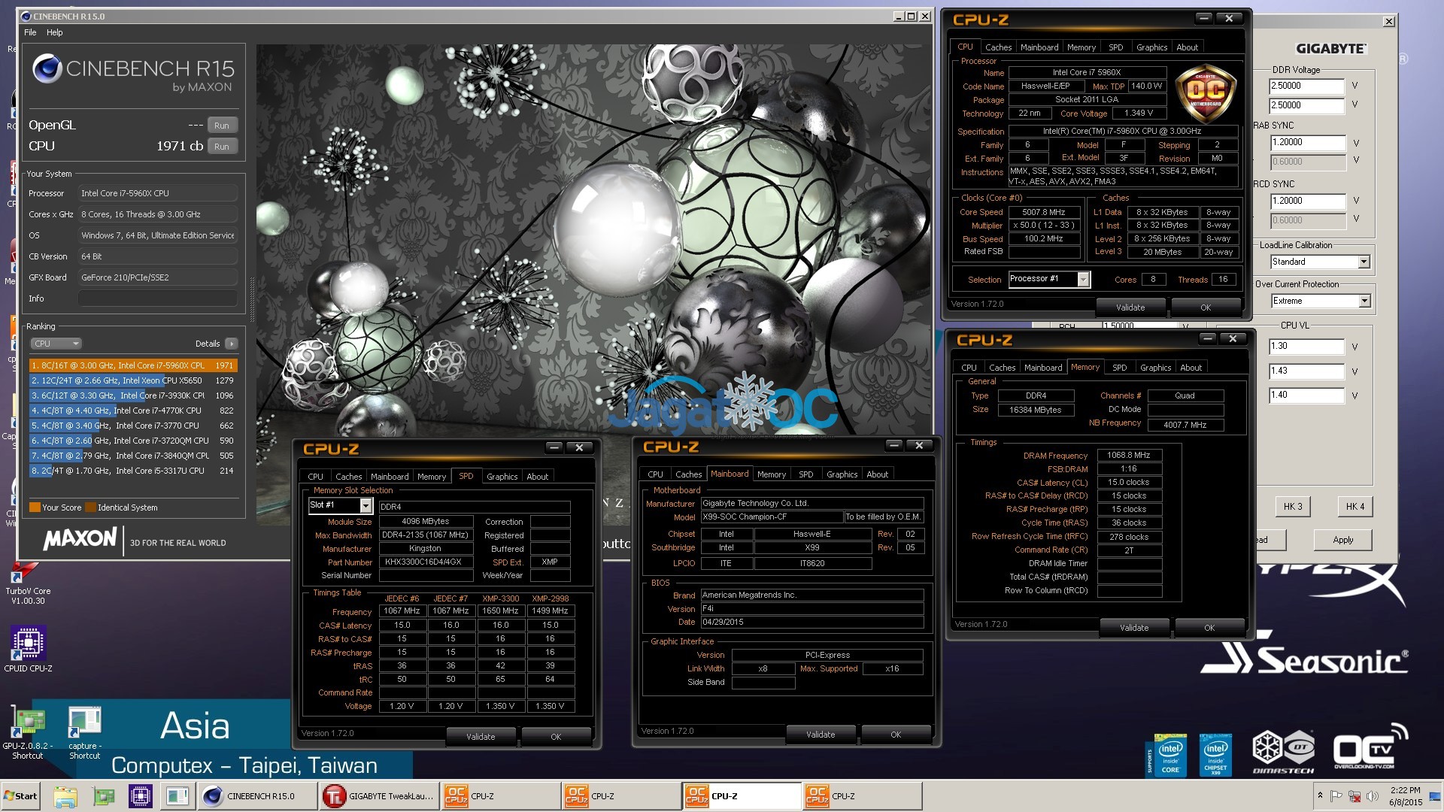Click the Cinebench logo sphere icon

47,68
